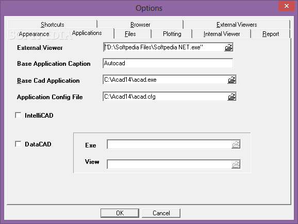Click the 'Application Config File' label

coord(50,97)
